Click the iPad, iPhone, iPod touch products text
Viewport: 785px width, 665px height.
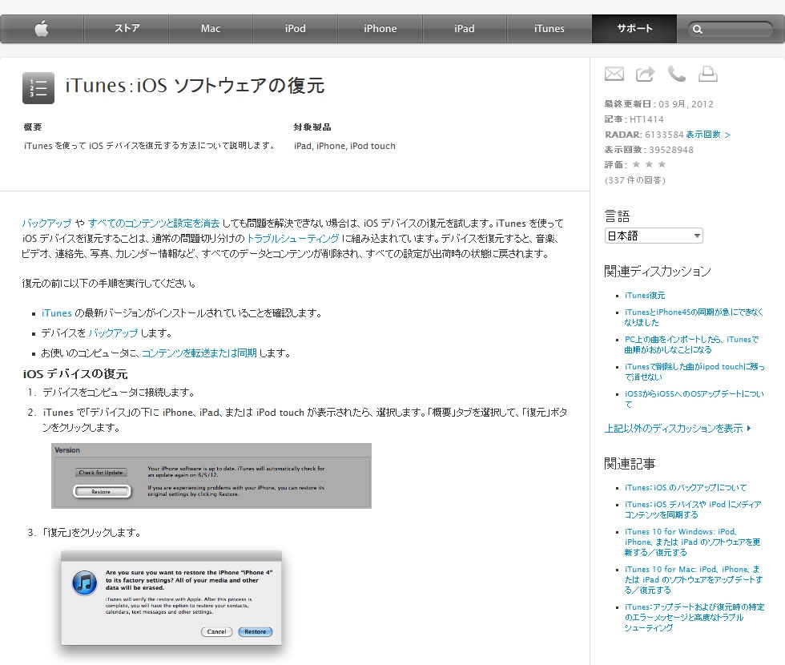point(344,146)
